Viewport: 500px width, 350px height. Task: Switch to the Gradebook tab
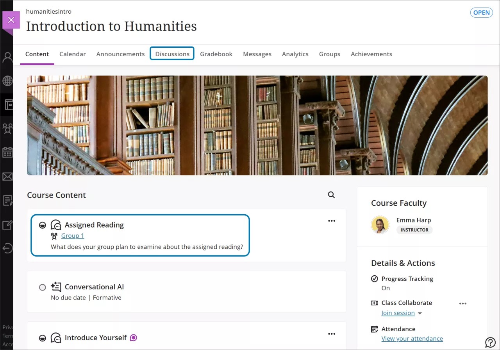coord(216,54)
